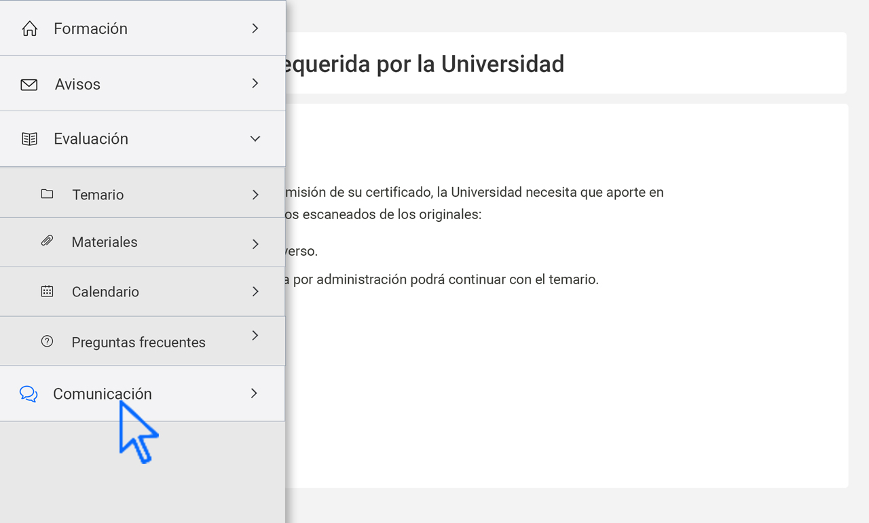Select the Evaluación menu item
Screen dimensions: 869x523
(143, 139)
